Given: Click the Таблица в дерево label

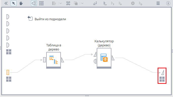Looking at the screenshot, I should 54,47.
